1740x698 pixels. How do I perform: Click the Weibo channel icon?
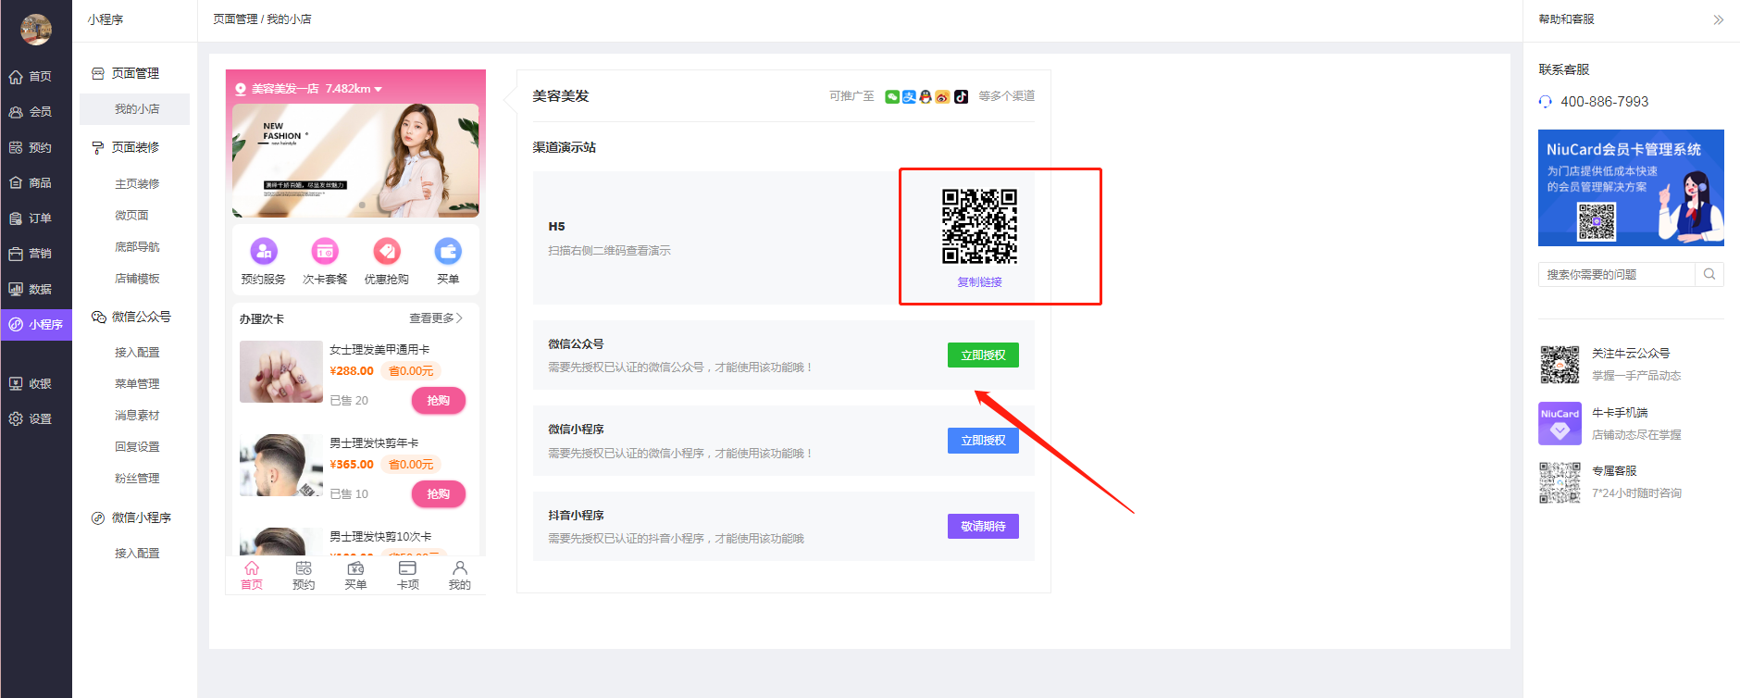(x=942, y=96)
